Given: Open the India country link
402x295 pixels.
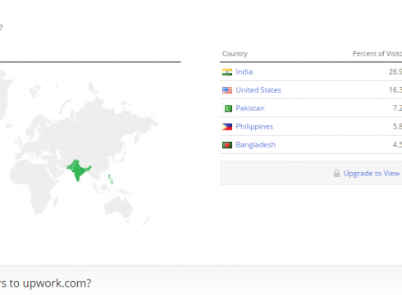Looking at the screenshot, I should tap(244, 72).
